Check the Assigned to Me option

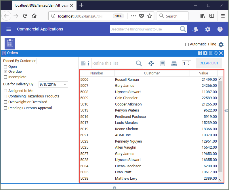5,91
